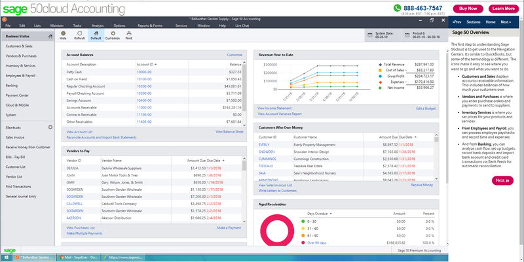Click Next dropdown in tutorial header
Viewport: 524px width, 262px height.
(x=505, y=22)
